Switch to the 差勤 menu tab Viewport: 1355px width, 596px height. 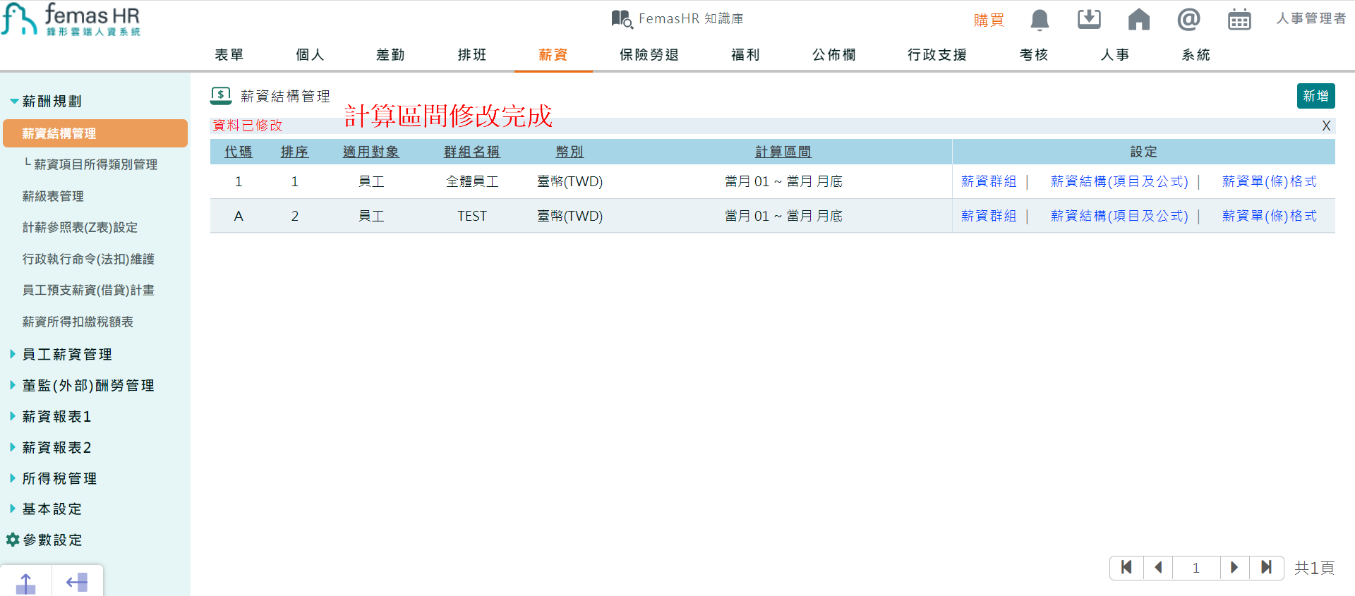coord(390,55)
